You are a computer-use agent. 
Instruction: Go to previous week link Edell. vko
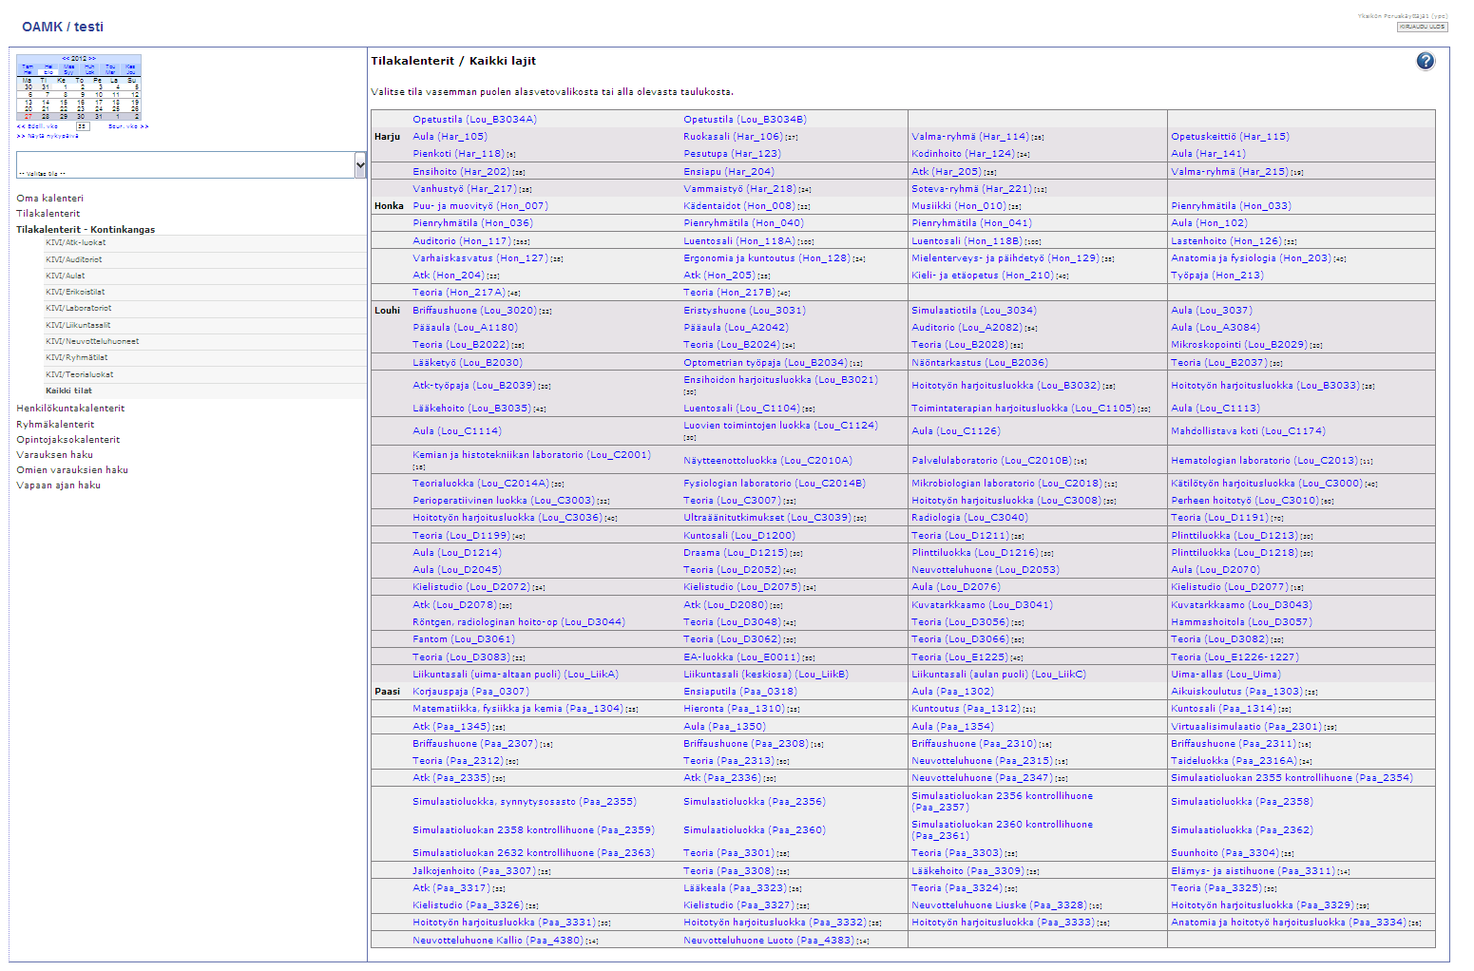(37, 126)
